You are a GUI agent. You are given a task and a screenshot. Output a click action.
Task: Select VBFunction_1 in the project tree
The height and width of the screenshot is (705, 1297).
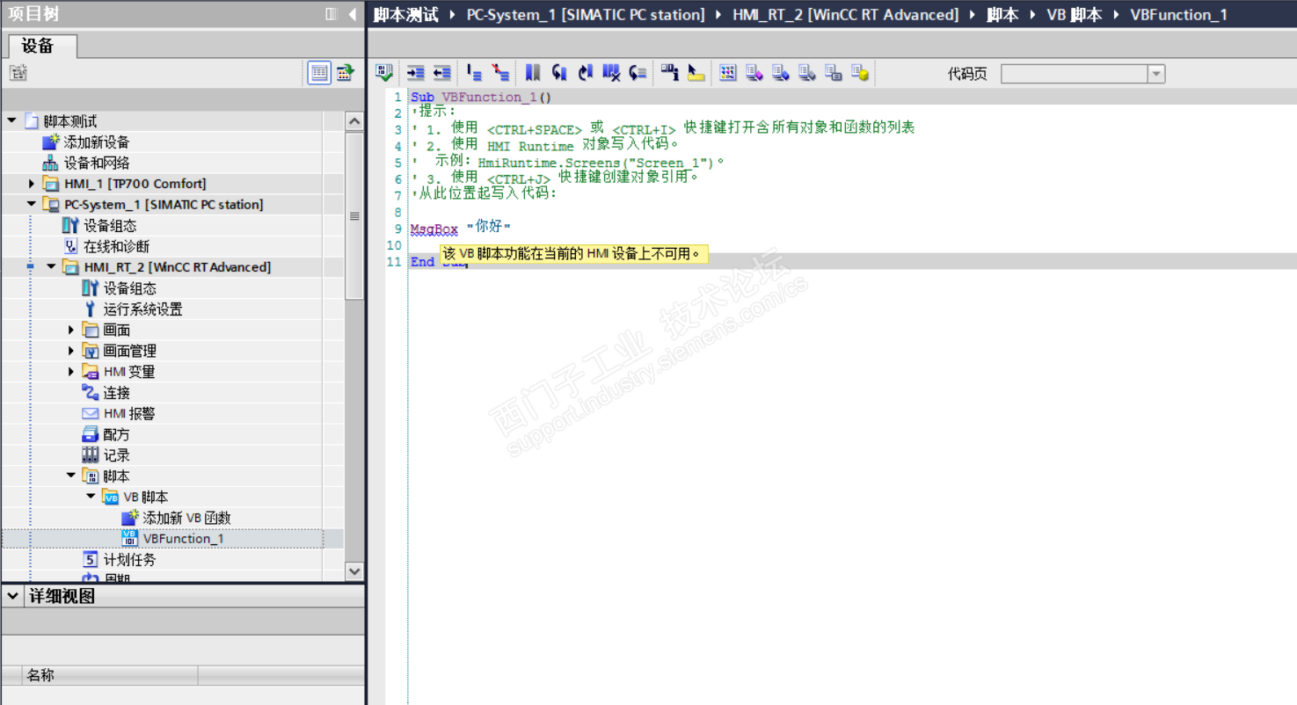pos(183,539)
